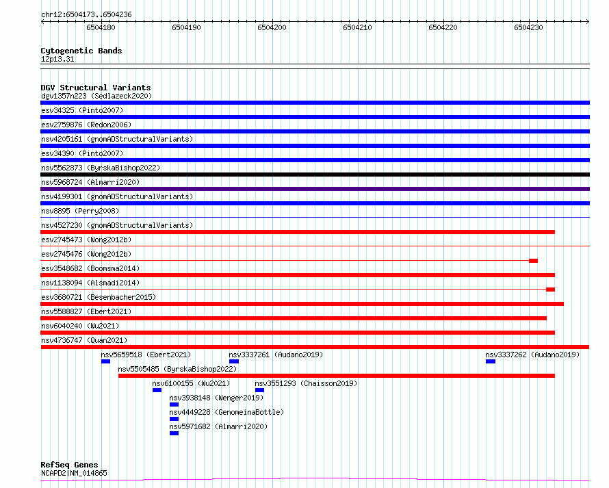Click nsv8895 (Perry2008) variant label
This screenshot has height=488, width=609.
pos(80,211)
